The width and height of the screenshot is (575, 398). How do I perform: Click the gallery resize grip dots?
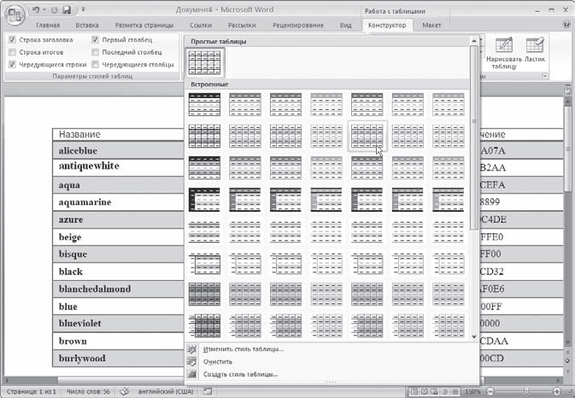pos(332,383)
